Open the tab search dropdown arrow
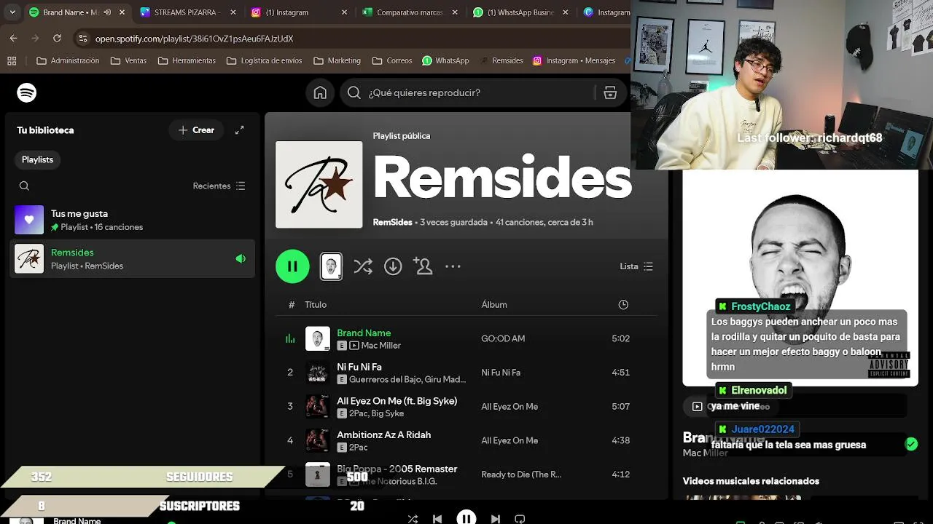Image resolution: width=933 pixels, height=524 pixels. point(12,12)
